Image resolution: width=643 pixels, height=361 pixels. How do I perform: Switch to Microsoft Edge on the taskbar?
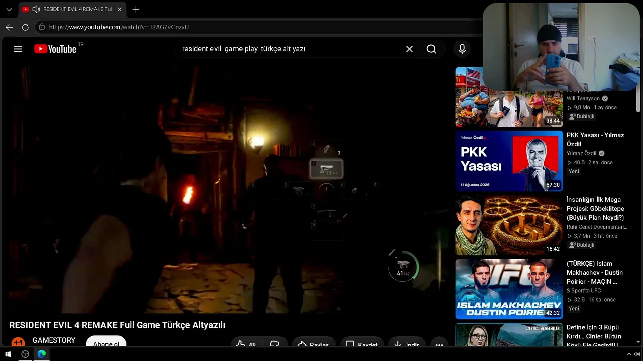[x=42, y=354]
